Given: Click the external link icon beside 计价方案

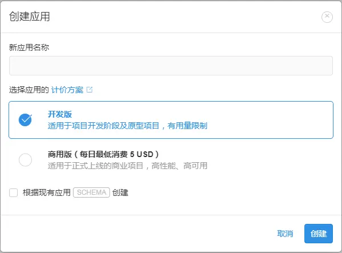Looking at the screenshot, I should pyautogui.click(x=89, y=90).
